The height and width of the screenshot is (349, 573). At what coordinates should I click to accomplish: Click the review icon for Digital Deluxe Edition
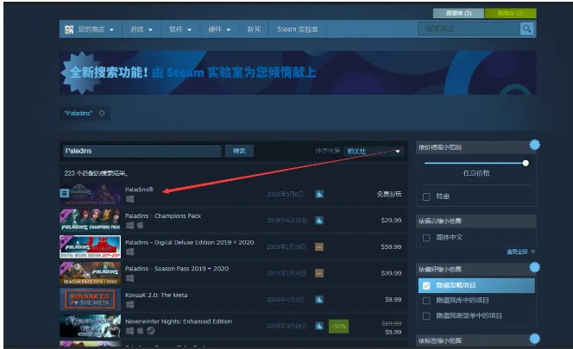click(x=318, y=246)
